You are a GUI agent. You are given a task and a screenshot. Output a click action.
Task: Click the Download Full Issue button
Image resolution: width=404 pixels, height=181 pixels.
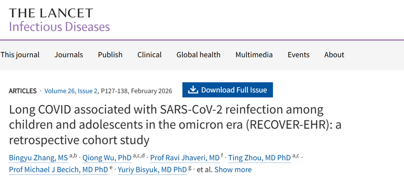click(227, 90)
